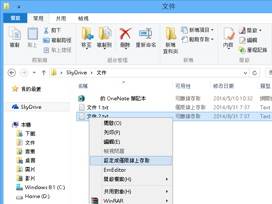272x204 pixels.
Task: Choose Open (開啟(O)) from the context menu
Action: (131, 123)
